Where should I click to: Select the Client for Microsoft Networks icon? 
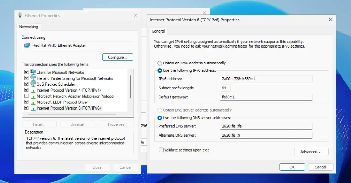[x=33, y=72]
